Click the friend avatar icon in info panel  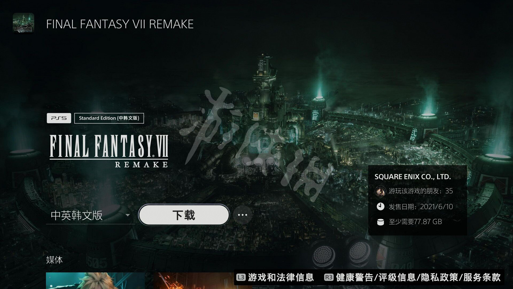(380, 191)
